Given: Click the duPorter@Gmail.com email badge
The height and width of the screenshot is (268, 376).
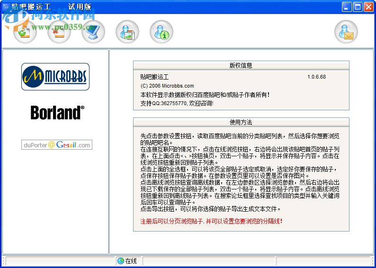Looking at the screenshot, I should click(57, 145).
